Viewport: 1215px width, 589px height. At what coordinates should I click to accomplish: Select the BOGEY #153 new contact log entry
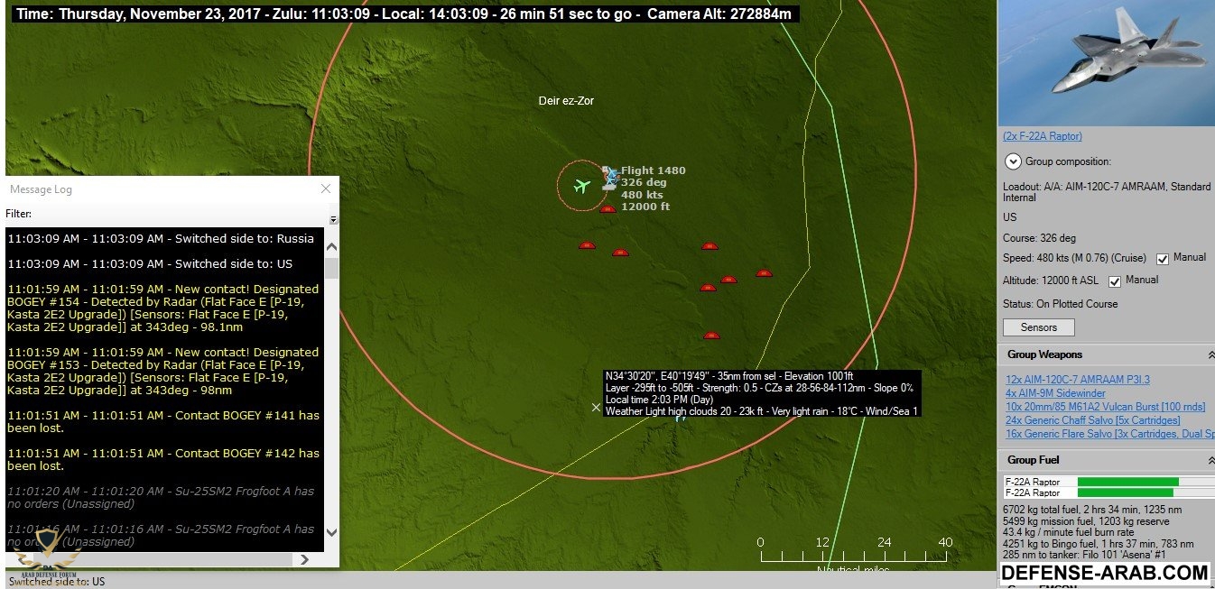pos(163,372)
